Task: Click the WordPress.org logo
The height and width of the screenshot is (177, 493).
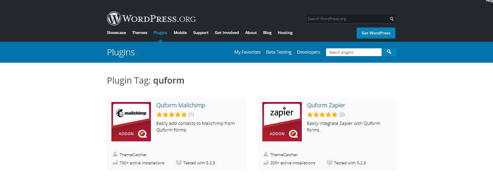Action: (151, 18)
